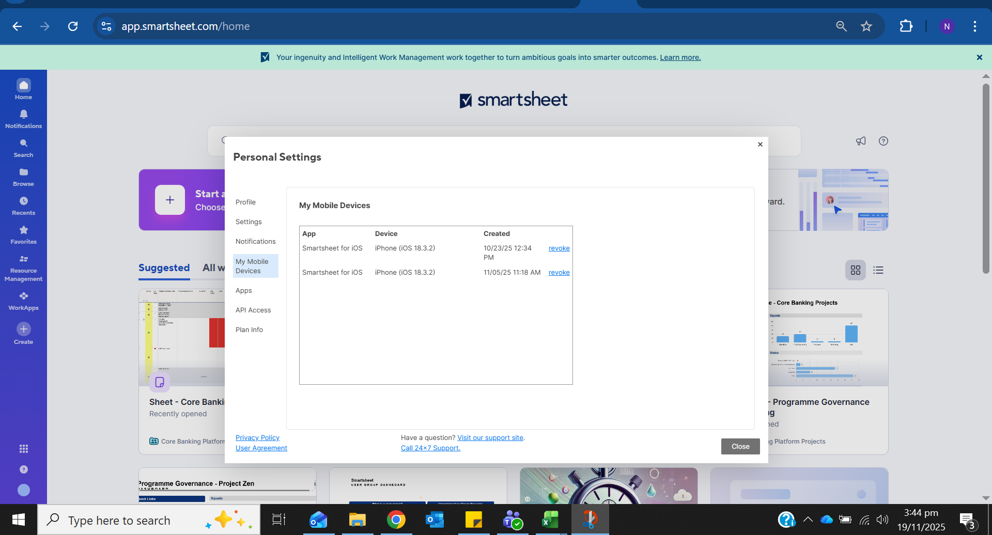Image resolution: width=992 pixels, height=535 pixels.
Task: Open the taskbar clock and date
Action: click(x=921, y=520)
